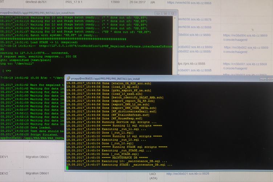Click the scroll-up arrow in the tests terminal
Image resolution: width=273 pixels, height=182 pixels.
tap(175, 18)
